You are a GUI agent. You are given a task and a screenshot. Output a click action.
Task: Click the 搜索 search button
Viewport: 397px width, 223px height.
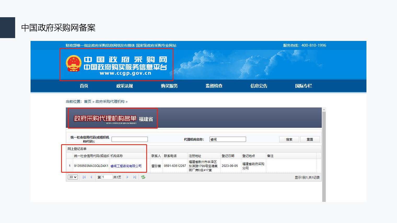[x=289, y=139]
